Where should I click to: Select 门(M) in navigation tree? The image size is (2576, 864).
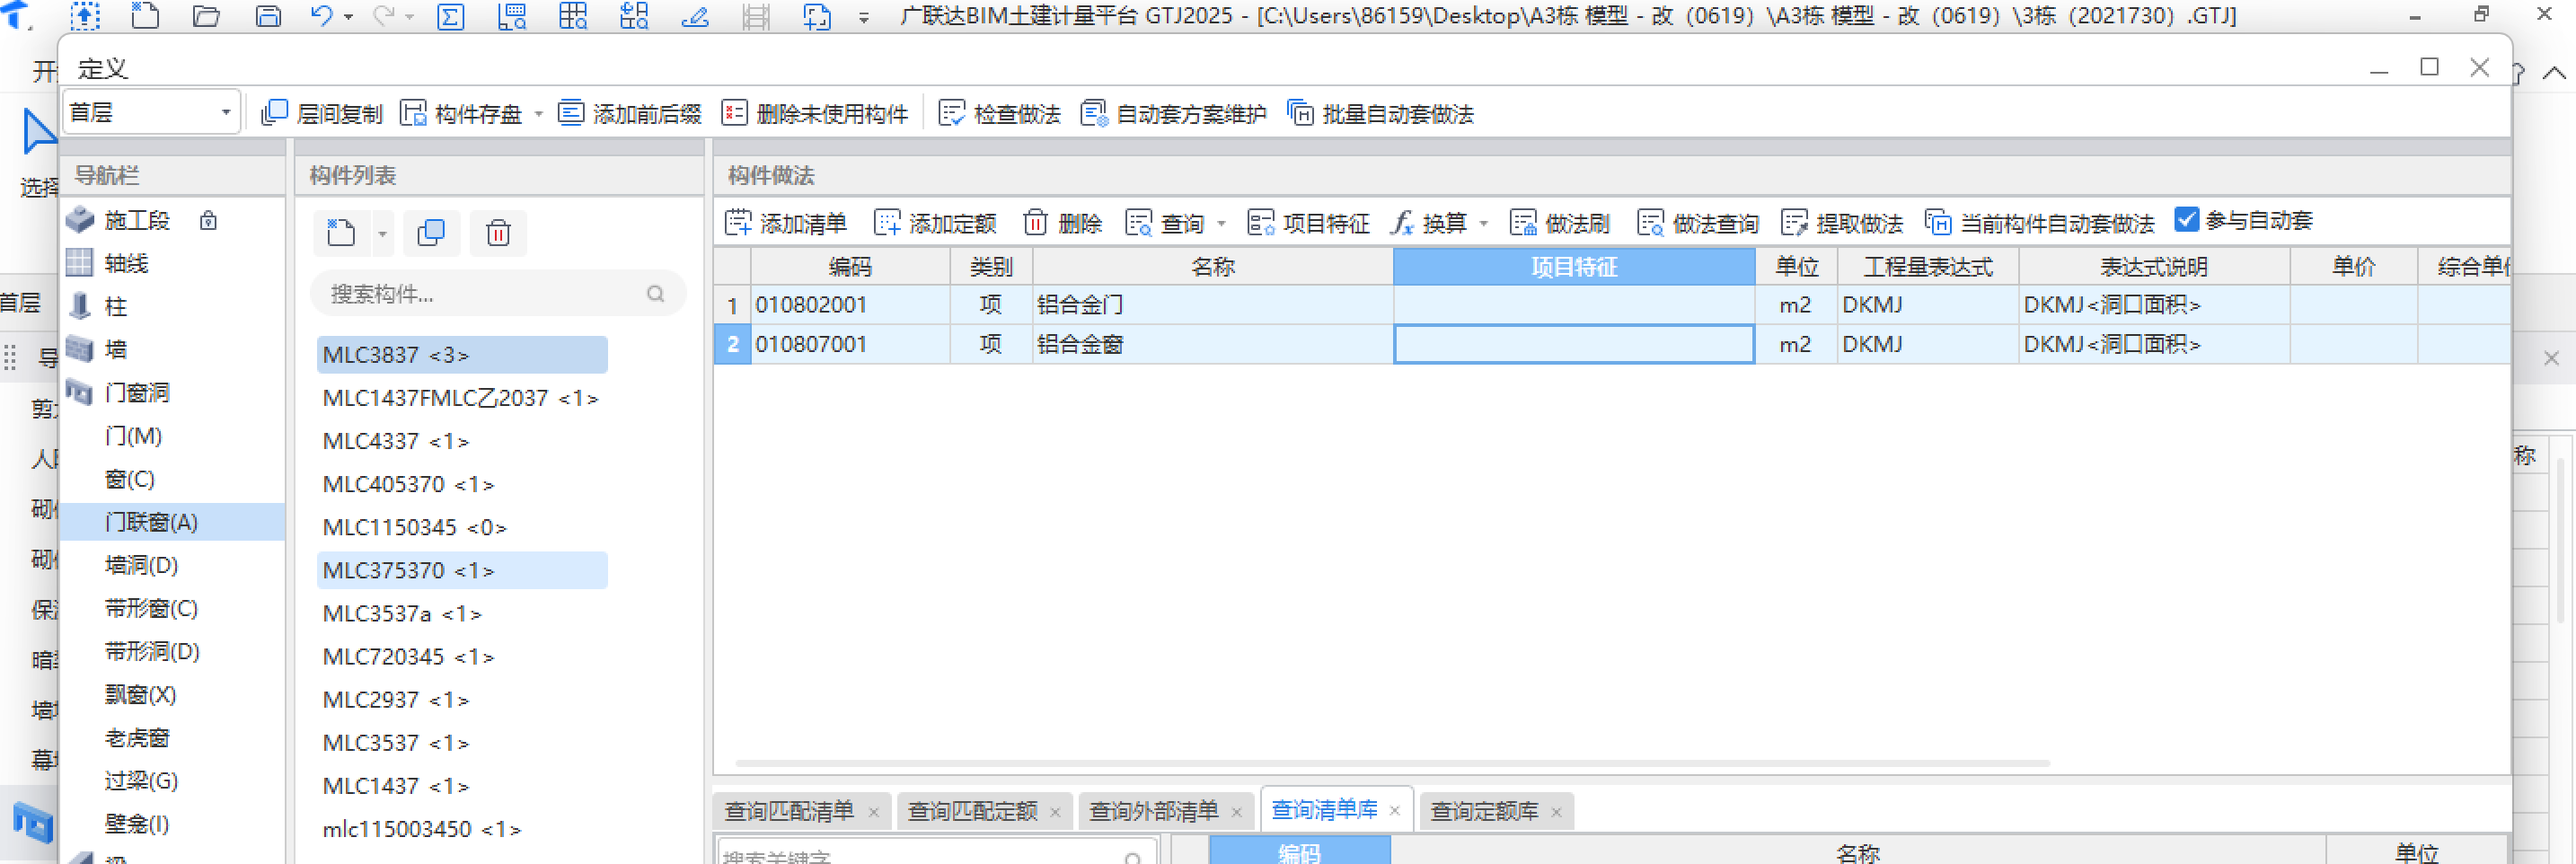tap(133, 436)
